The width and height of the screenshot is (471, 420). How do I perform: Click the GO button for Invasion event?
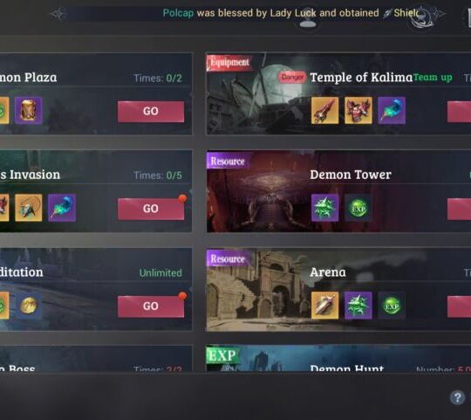click(x=151, y=209)
